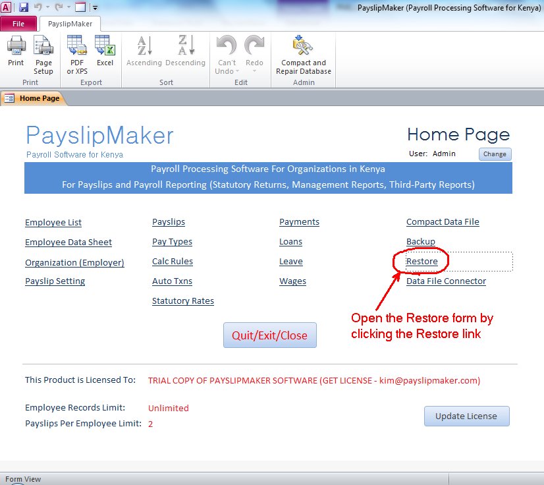Open the File menu tab
Image resolution: width=544 pixels, height=485 pixels.
click(18, 24)
